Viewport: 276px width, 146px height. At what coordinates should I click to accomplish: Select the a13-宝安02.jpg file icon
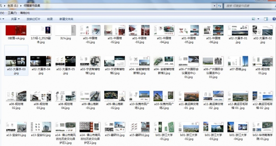click(x=40, y=127)
